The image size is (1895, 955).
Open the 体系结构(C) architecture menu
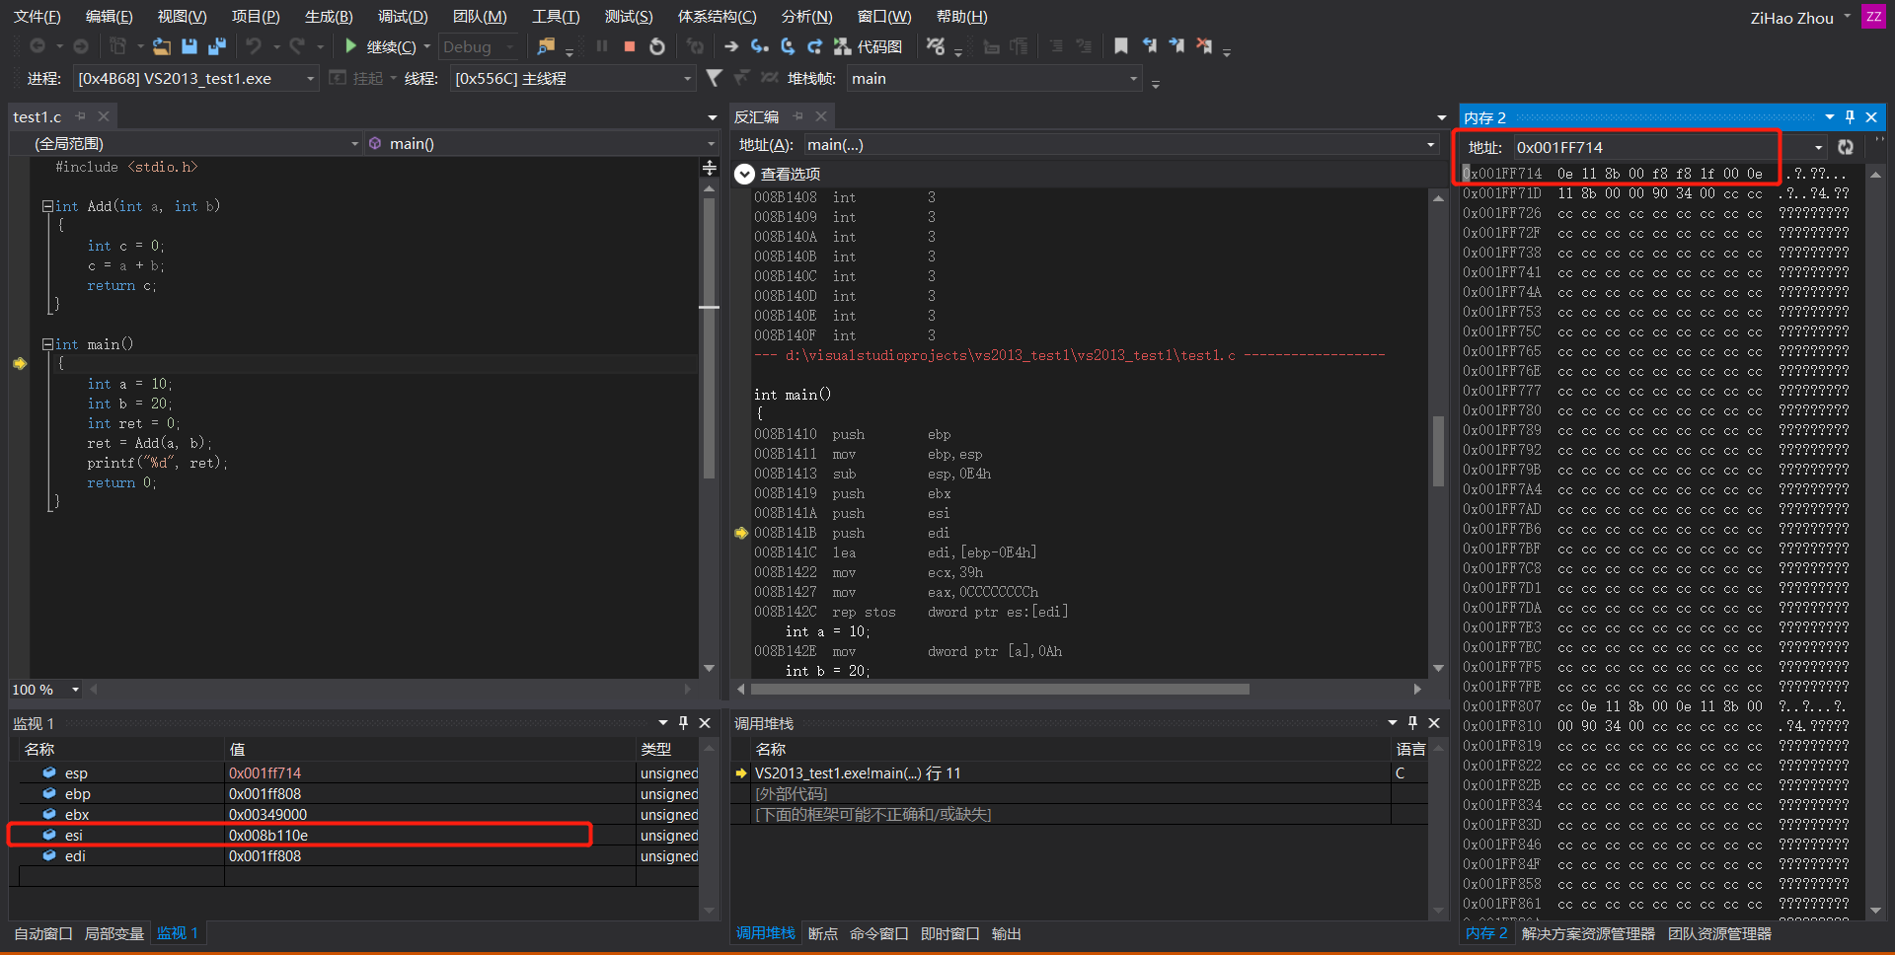[717, 16]
